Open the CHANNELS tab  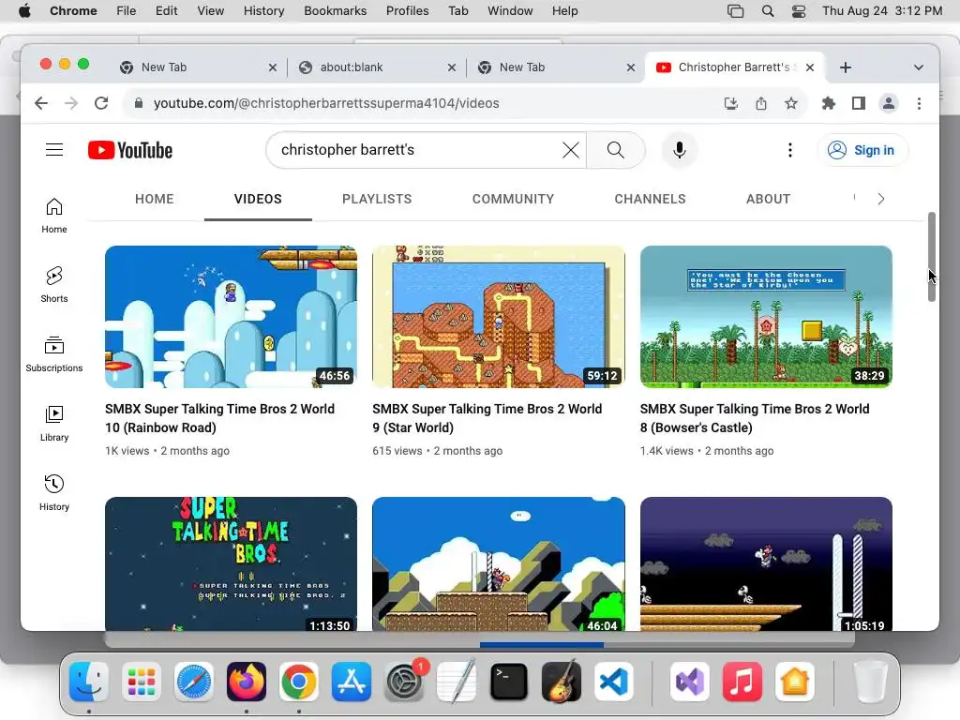pyautogui.click(x=651, y=199)
